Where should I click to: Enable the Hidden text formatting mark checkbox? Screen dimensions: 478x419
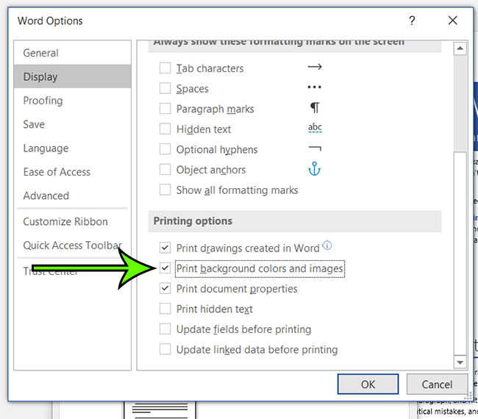click(165, 129)
